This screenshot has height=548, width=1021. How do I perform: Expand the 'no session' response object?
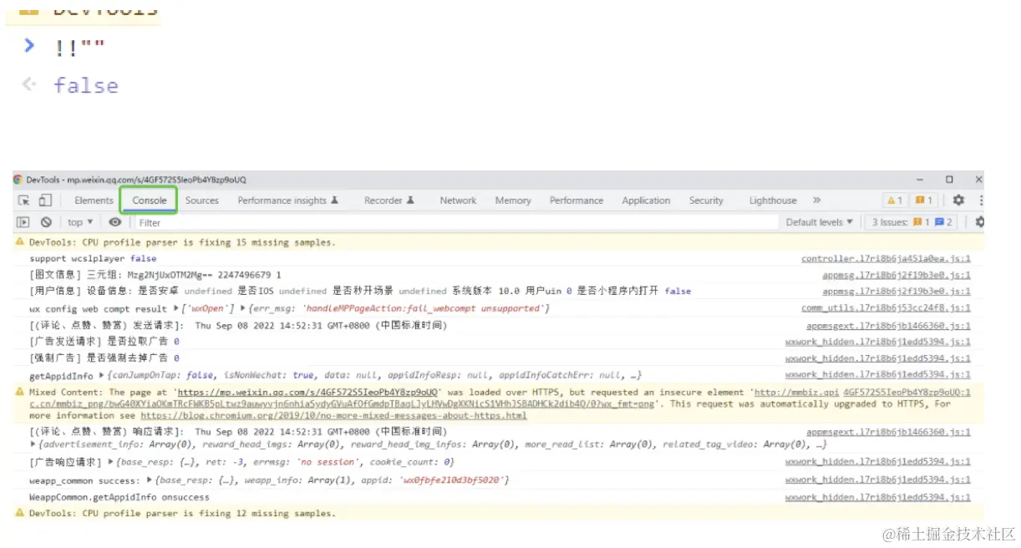(112, 462)
